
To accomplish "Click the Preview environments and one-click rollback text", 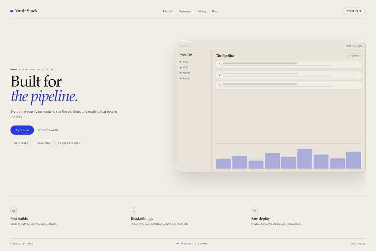I will coord(276,224).
